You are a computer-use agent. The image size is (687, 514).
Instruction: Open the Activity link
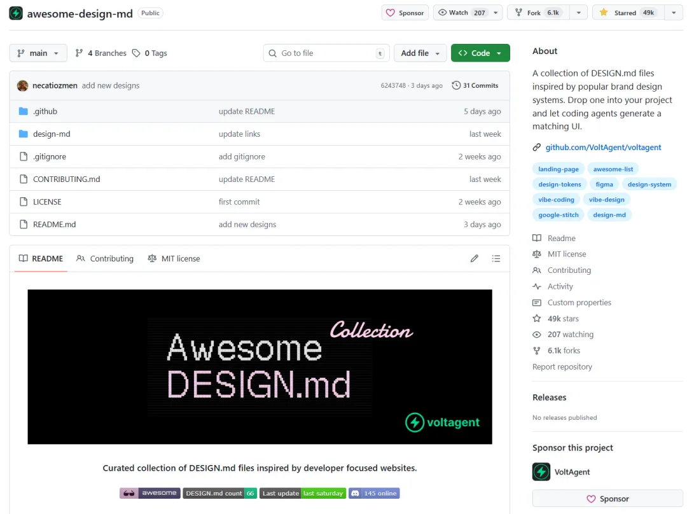click(553, 286)
